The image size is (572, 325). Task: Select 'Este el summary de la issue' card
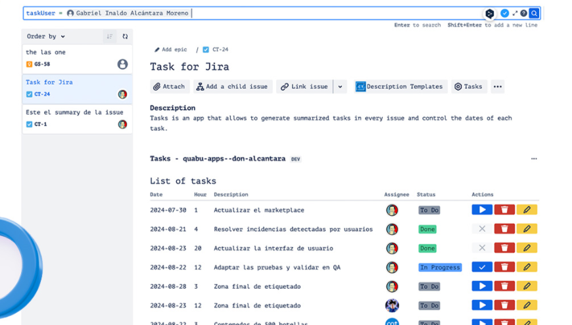coord(77,118)
